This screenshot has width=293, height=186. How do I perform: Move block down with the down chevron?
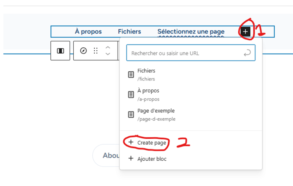[x=108, y=54]
